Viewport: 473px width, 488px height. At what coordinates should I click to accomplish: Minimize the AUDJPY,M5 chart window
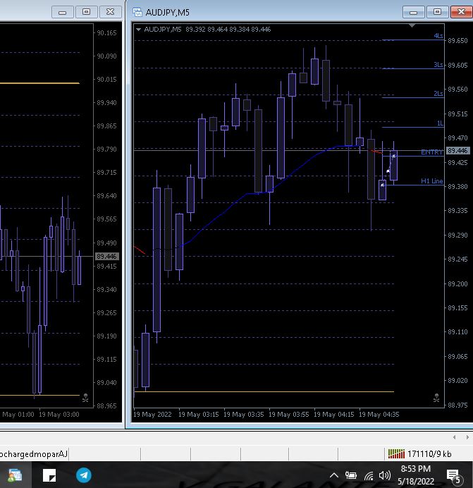(414, 12)
